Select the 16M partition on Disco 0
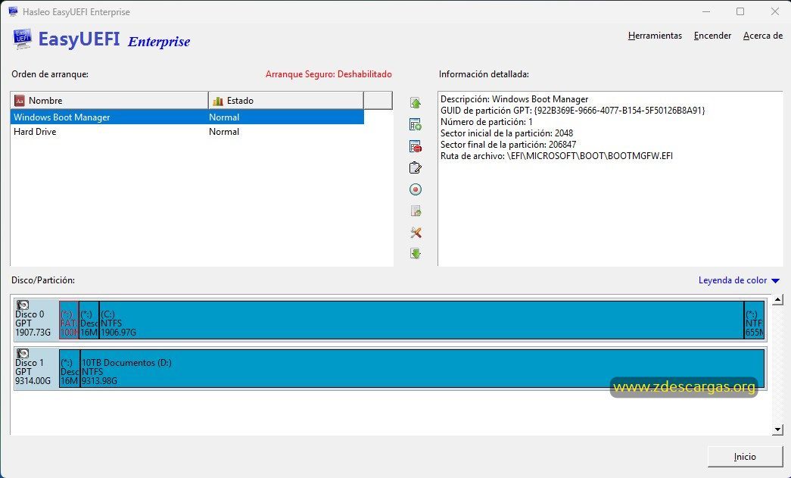 click(x=89, y=320)
